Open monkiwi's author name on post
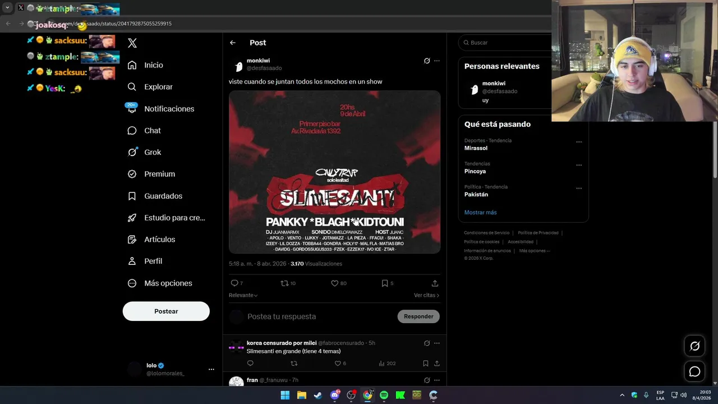Screen dimensions: 718x404 (x=258, y=61)
